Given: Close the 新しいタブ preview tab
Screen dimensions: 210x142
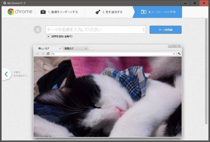Looking at the screenshot, I should [60, 48].
